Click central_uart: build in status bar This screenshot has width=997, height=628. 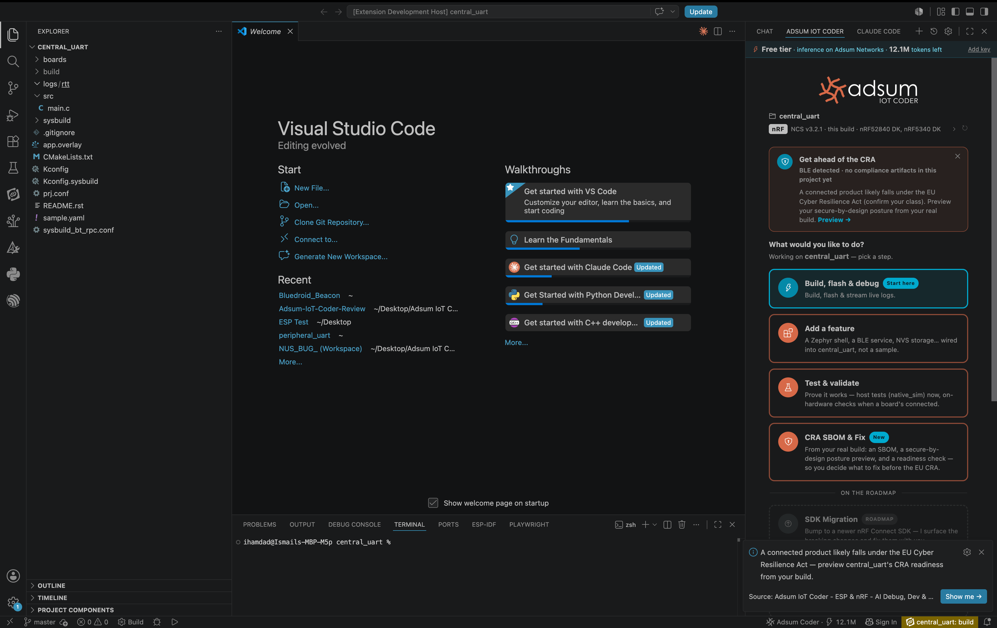tap(939, 622)
